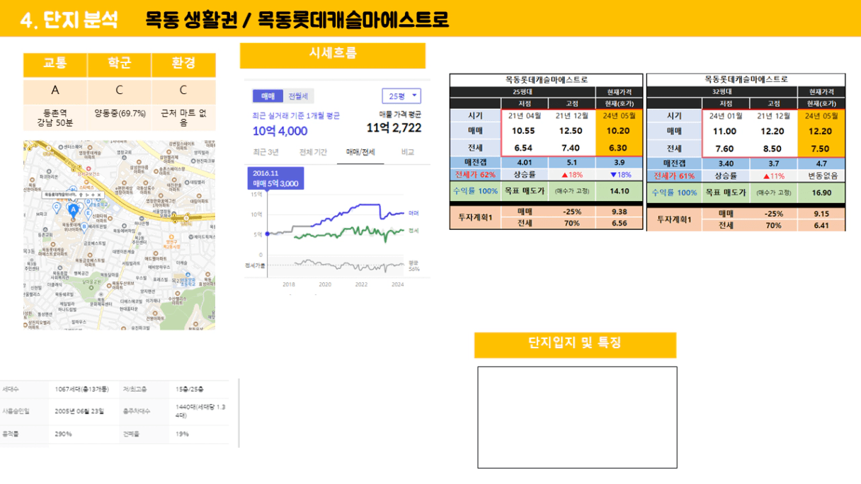Click the 등촌역 강남 50분 cell
The image size is (861, 484).
(55, 117)
